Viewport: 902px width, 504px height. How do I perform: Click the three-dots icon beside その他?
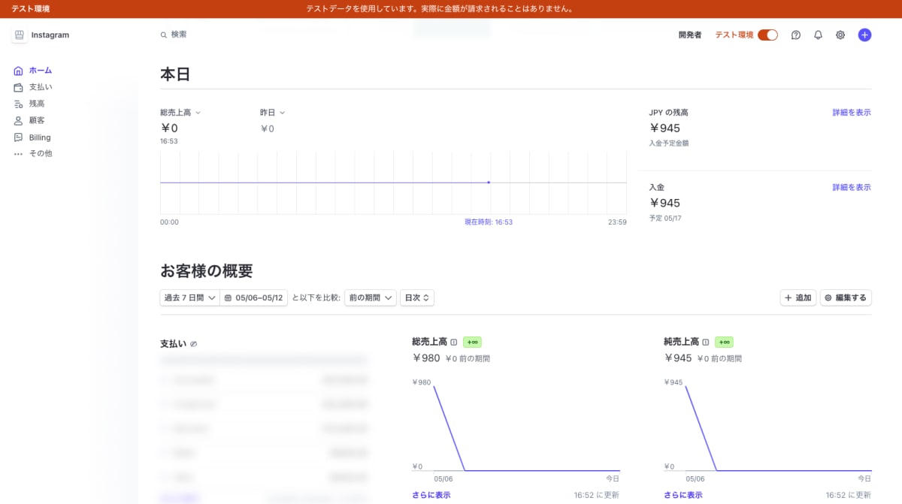[x=19, y=154]
